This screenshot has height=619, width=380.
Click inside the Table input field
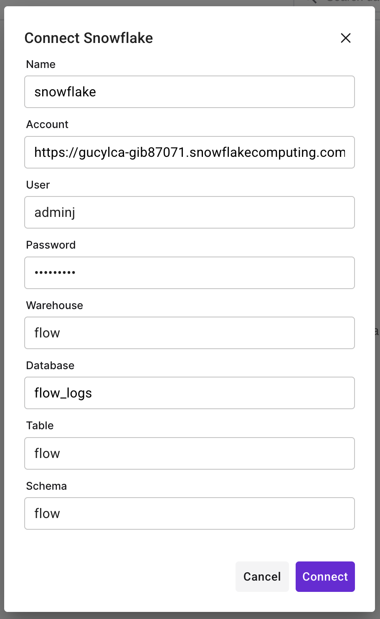pyautogui.click(x=190, y=453)
